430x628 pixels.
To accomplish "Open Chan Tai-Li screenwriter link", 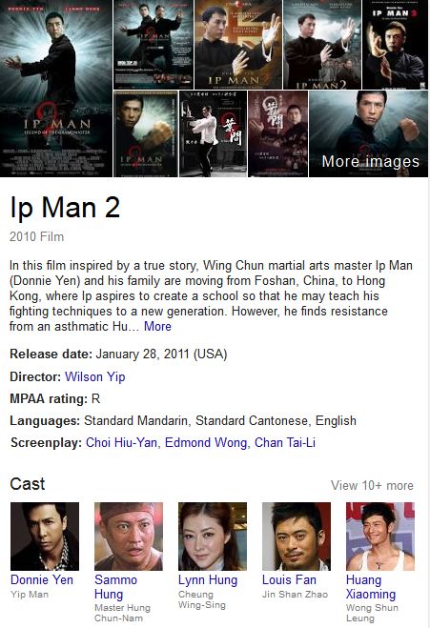I will tap(285, 442).
